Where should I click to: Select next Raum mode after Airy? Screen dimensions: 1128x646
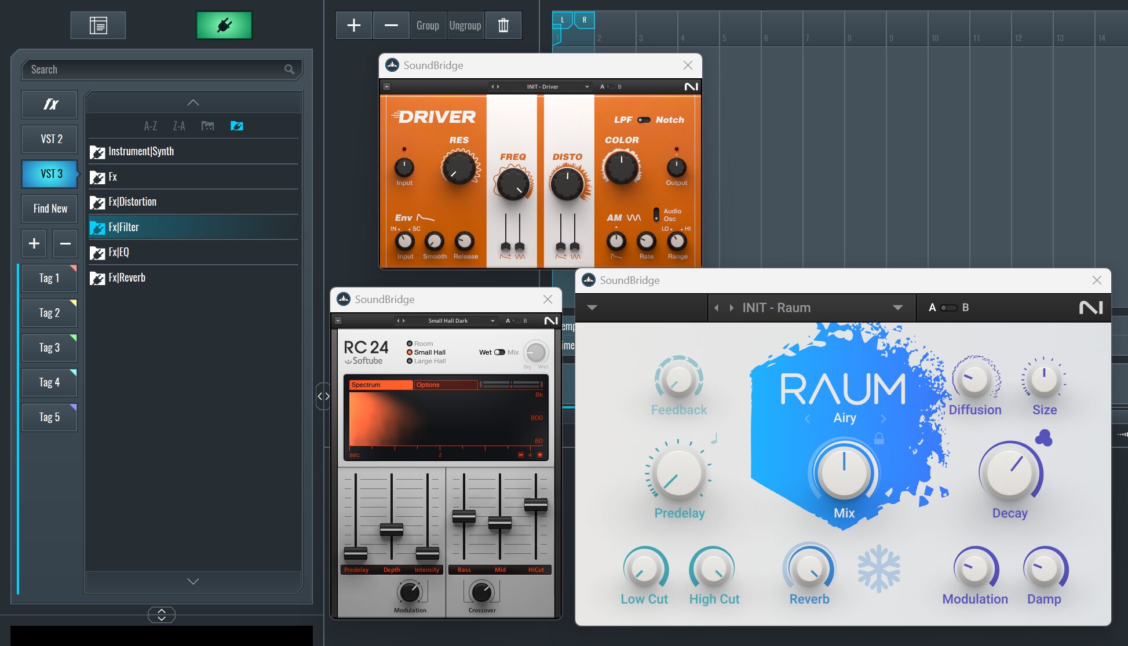[x=883, y=418]
